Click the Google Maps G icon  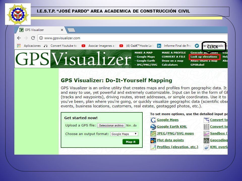(153, 120)
